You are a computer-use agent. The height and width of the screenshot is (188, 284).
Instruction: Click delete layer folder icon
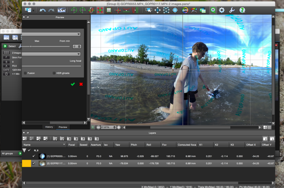tap(62, 139)
